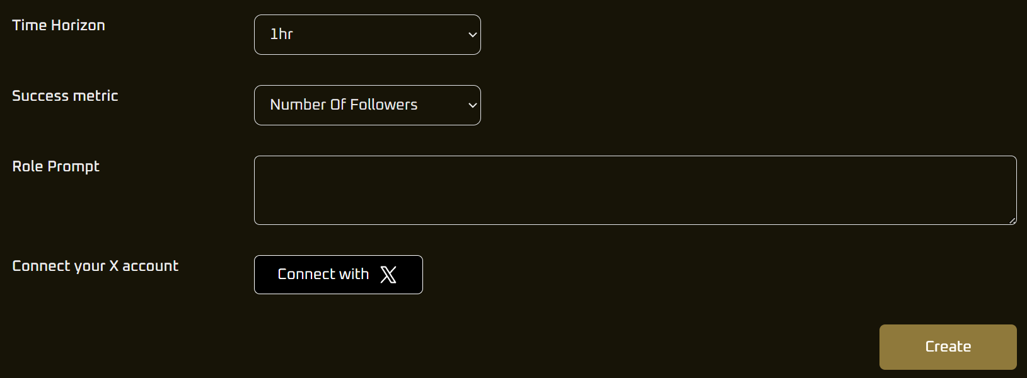
Task: Focus the Role Prompt text area
Action: point(635,190)
